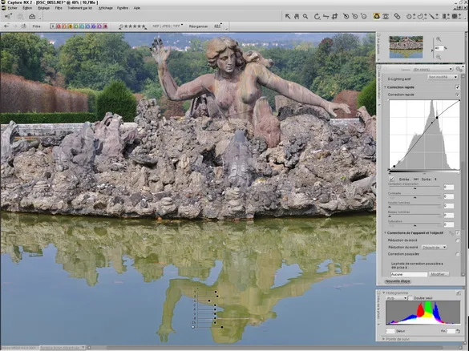This screenshot has width=469, height=351.
Task: Select the Zoom magnifier tool in toolbar
Action: click(x=305, y=17)
